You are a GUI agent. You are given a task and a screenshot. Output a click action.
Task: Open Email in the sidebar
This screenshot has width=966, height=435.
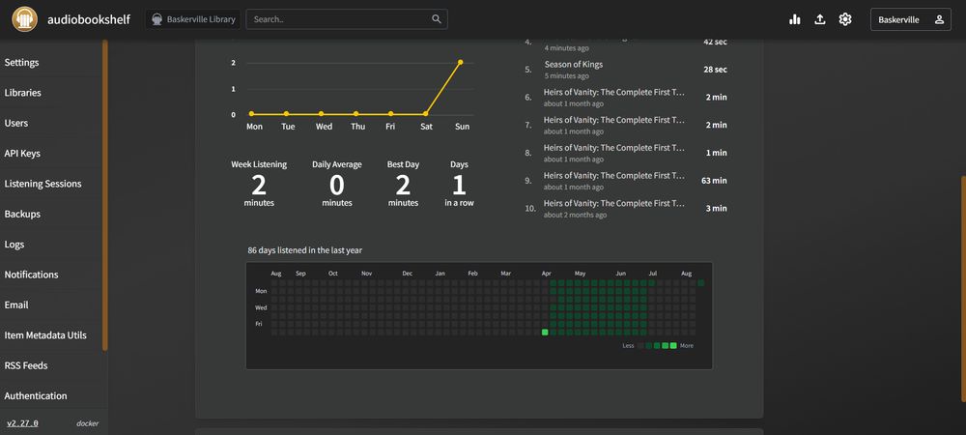(x=51, y=304)
